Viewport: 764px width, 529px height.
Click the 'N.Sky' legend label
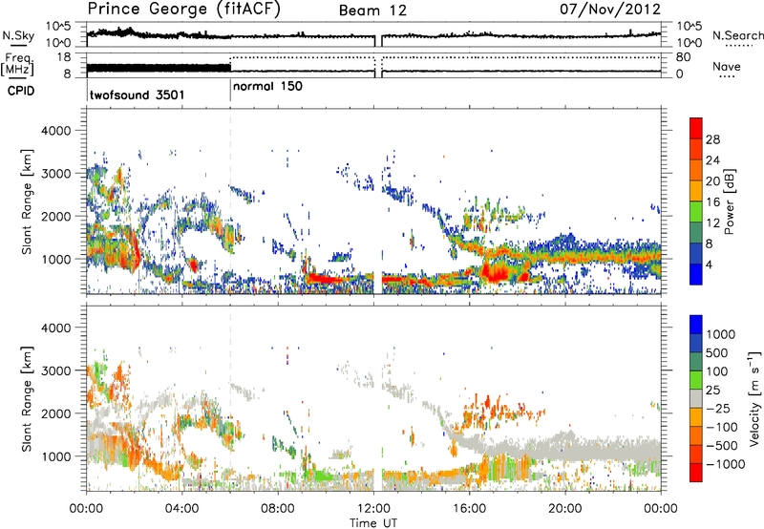tap(18, 35)
